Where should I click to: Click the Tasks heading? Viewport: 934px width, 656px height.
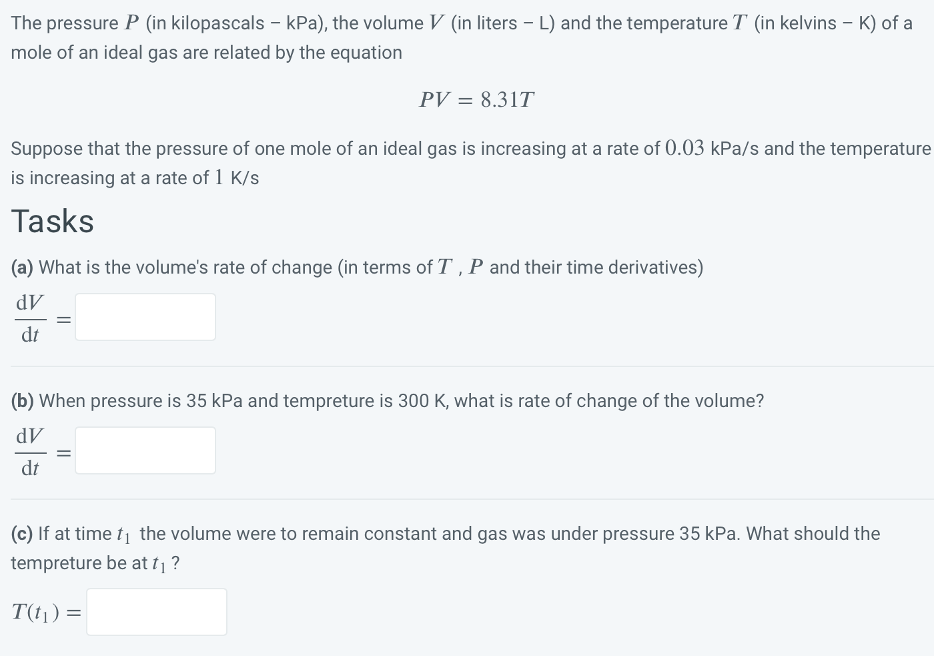[x=53, y=221]
